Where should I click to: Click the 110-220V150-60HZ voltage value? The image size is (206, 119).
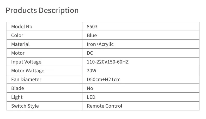(107, 62)
